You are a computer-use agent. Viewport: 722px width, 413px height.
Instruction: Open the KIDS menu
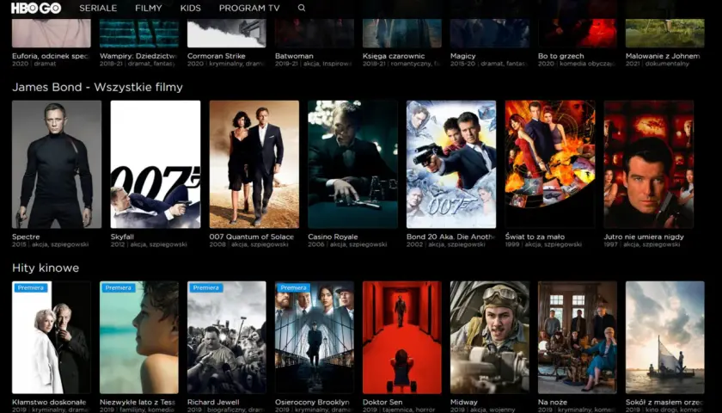tap(191, 8)
